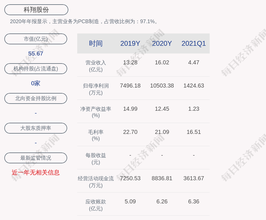Click the 营业收入(亿元) row label
The width and height of the screenshot is (266, 220).
click(x=96, y=66)
